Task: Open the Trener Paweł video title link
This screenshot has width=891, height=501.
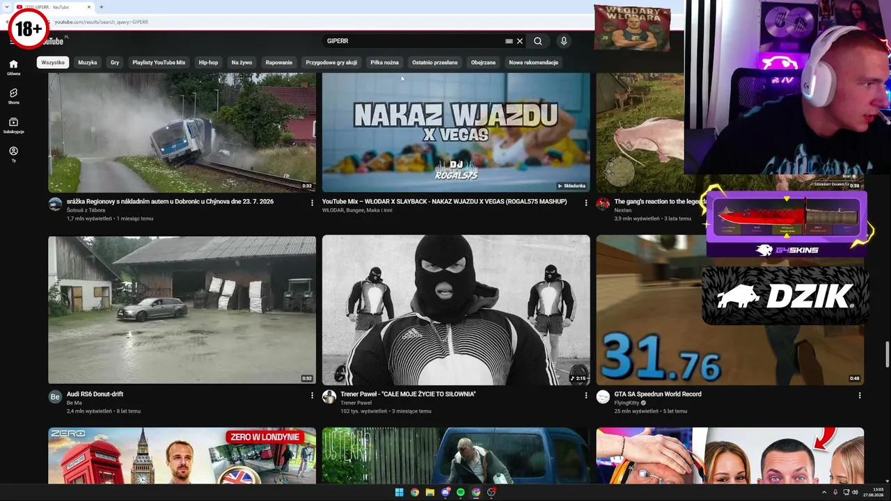Action: (x=408, y=395)
